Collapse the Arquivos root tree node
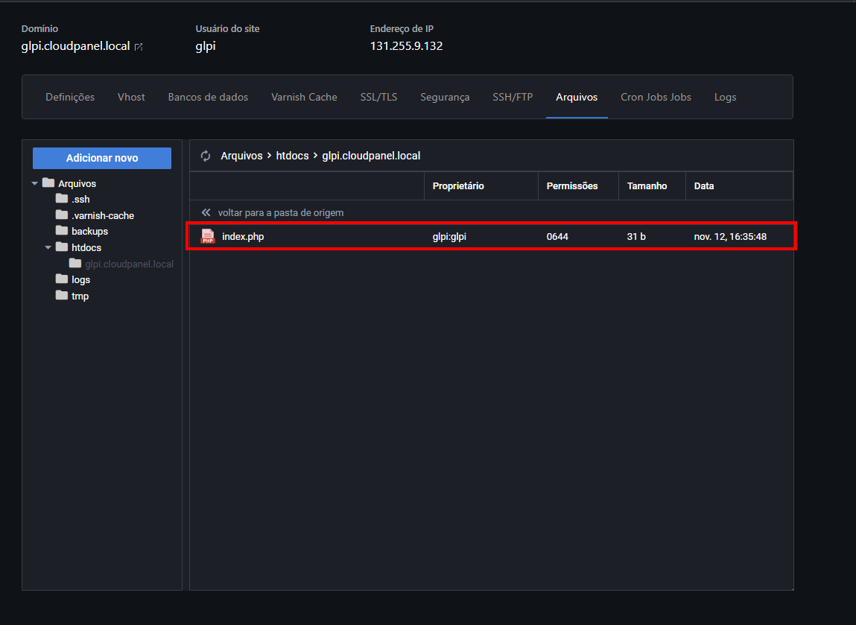The height and width of the screenshot is (625, 856). pos(35,183)
